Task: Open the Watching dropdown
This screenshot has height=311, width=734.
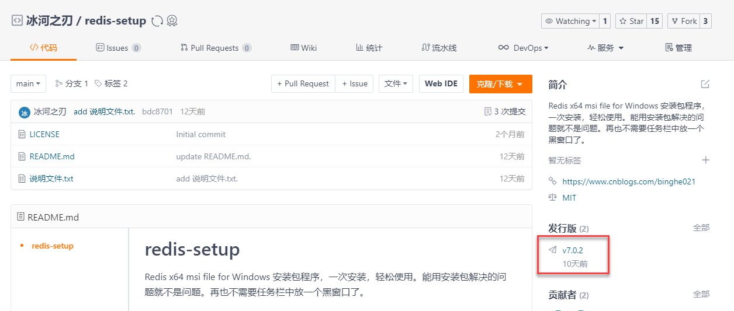Action: [x=570, y=21]
